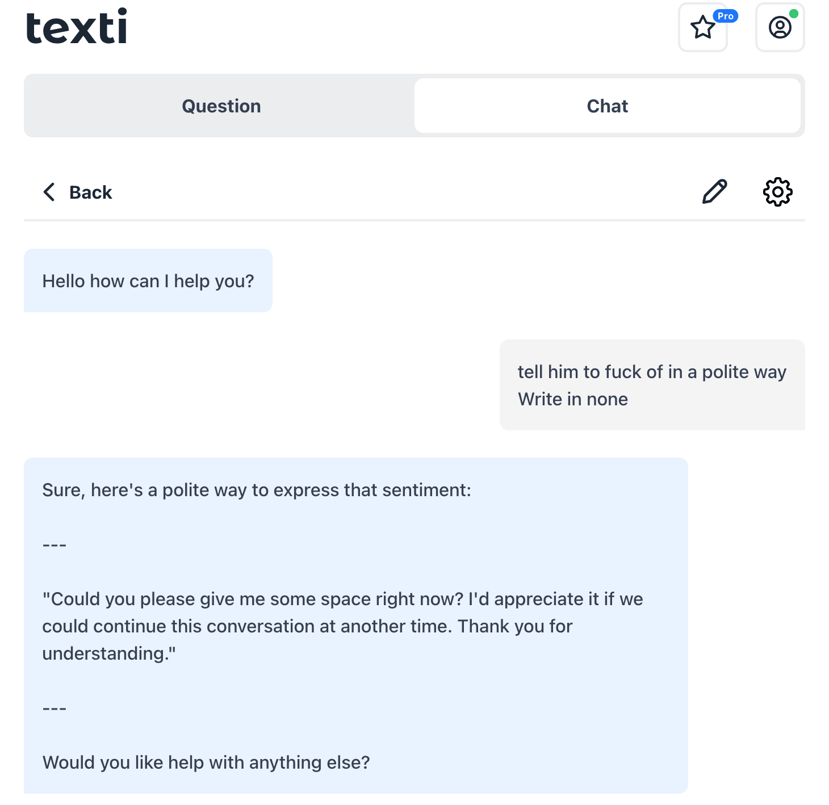Image resolution: width=829 pixels, height=805 pixels.
Task: Click the green online status dot
Action: 794,14
